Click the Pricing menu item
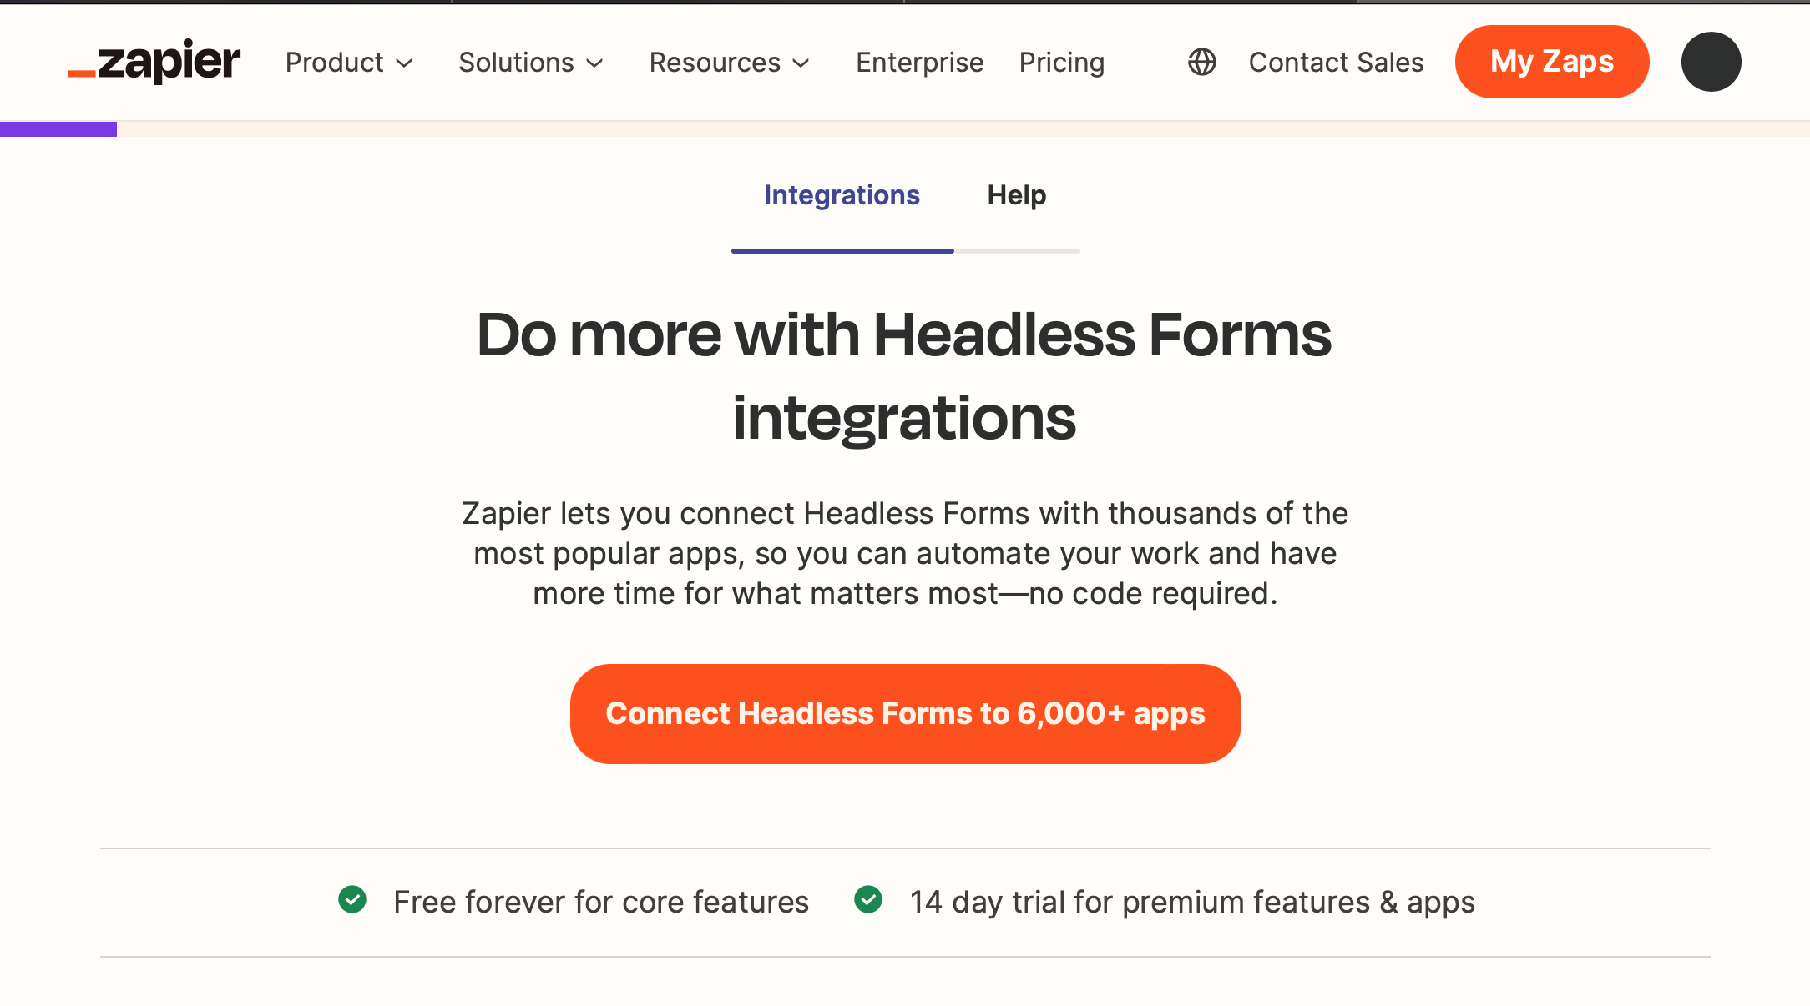The height and width of the screenshot is (1006, 1810). click(1061, 62)
